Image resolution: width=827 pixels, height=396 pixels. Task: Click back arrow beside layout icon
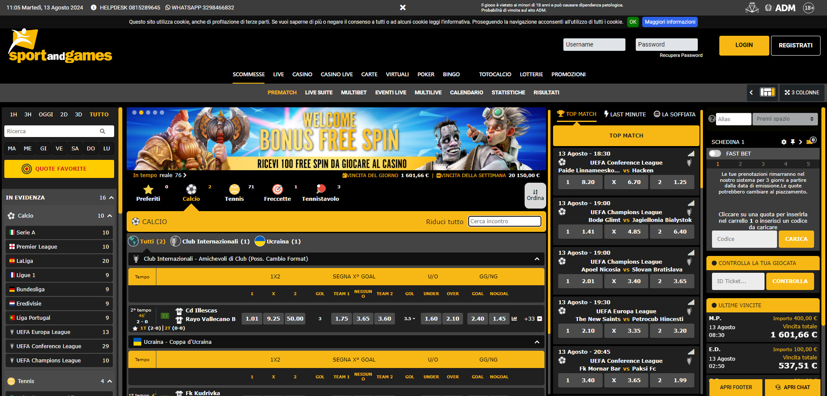coord(751,92)
